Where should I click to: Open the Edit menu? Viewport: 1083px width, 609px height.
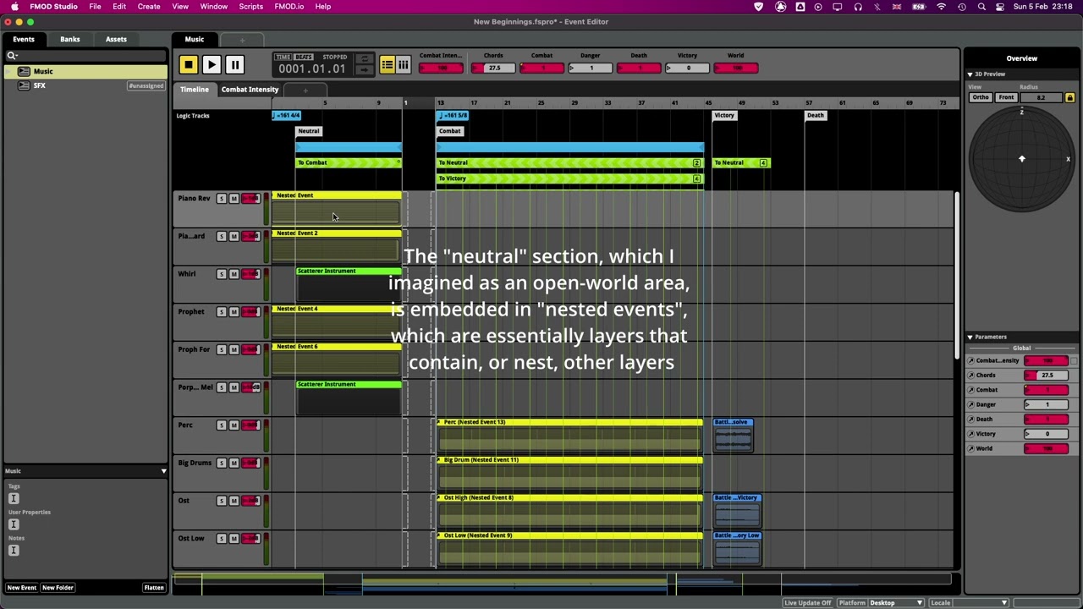(119, 7)
